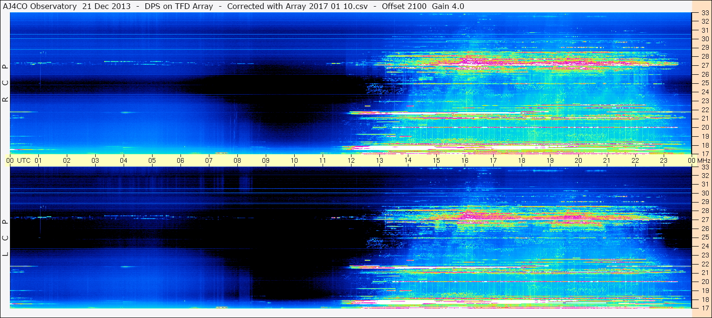
Task: Select the "DPS on TFD Array" text
Action: (179, 6)
